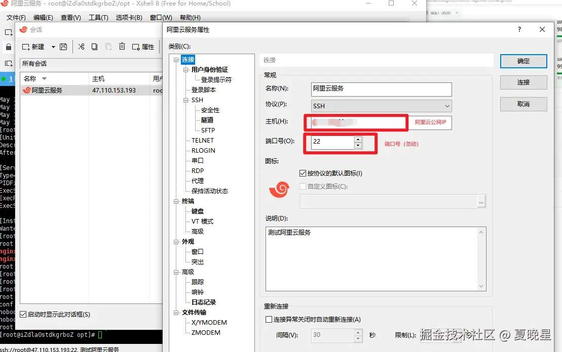Toggle 启动时显示此对话框 checkbox
The width and height of the screenshot is (562, 352).
pyautogui.click(x=23, y=315)
